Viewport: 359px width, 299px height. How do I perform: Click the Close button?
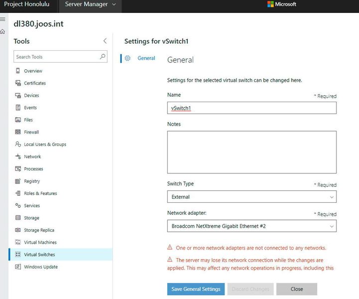[x=296, y=289]
